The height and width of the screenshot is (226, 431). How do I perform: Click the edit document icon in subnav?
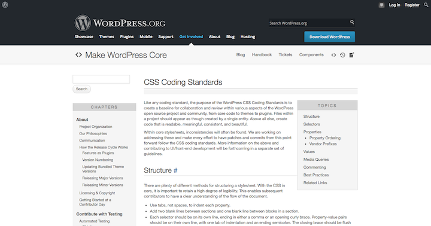tap(351, 55)
